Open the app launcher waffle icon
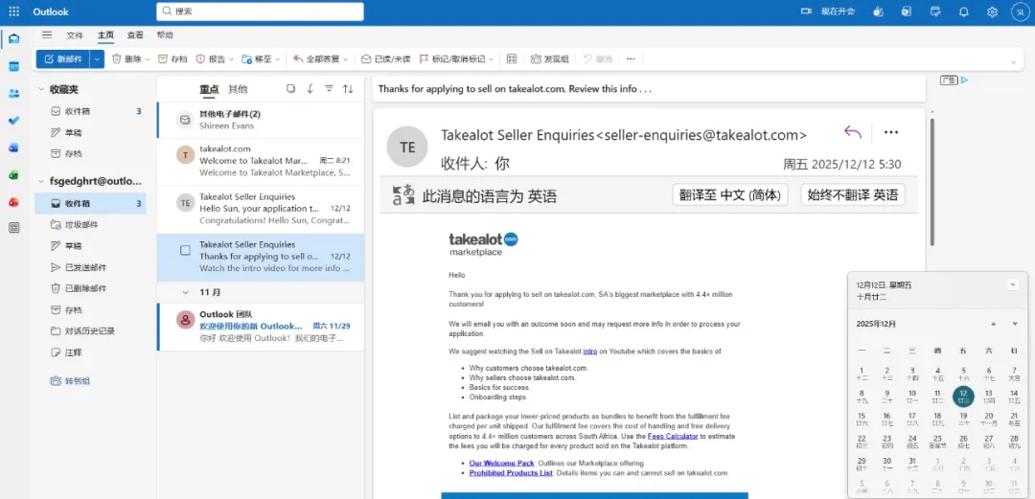This screenshot has width=1035, height=499. pyautogui.click(x=13, y=11)
